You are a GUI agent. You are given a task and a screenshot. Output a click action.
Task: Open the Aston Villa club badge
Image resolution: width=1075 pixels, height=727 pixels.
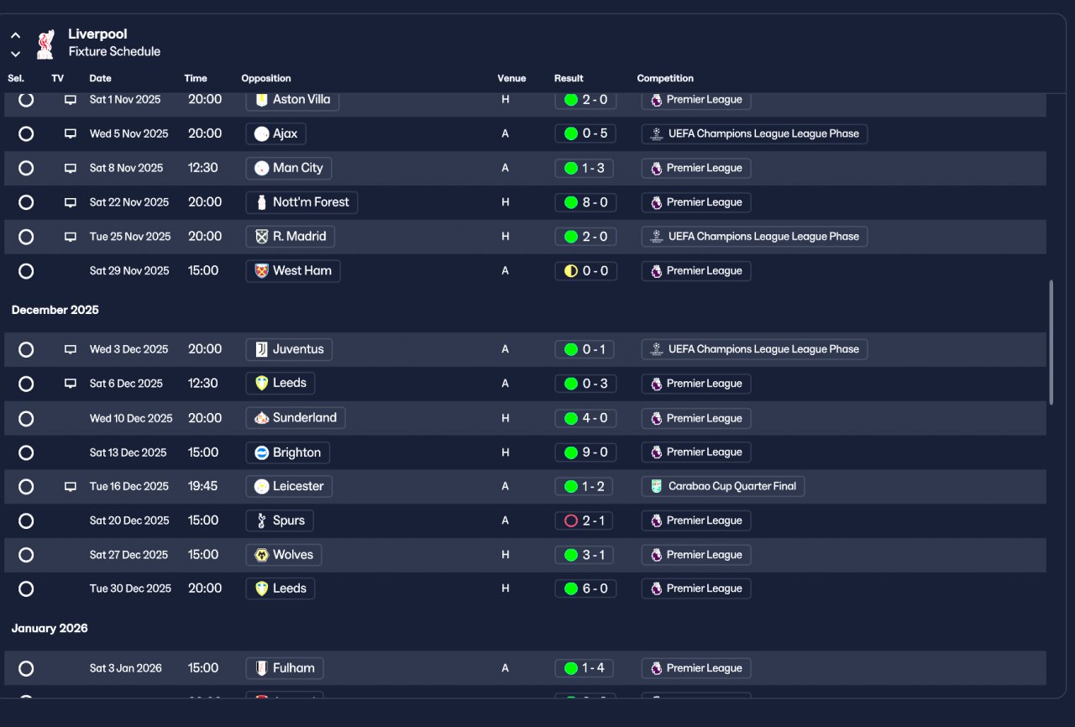(262, 99)
